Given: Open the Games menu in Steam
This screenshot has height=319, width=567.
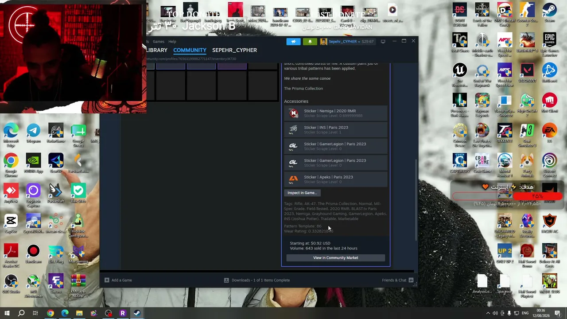Looking at the screenshot, I should point(158,42).
